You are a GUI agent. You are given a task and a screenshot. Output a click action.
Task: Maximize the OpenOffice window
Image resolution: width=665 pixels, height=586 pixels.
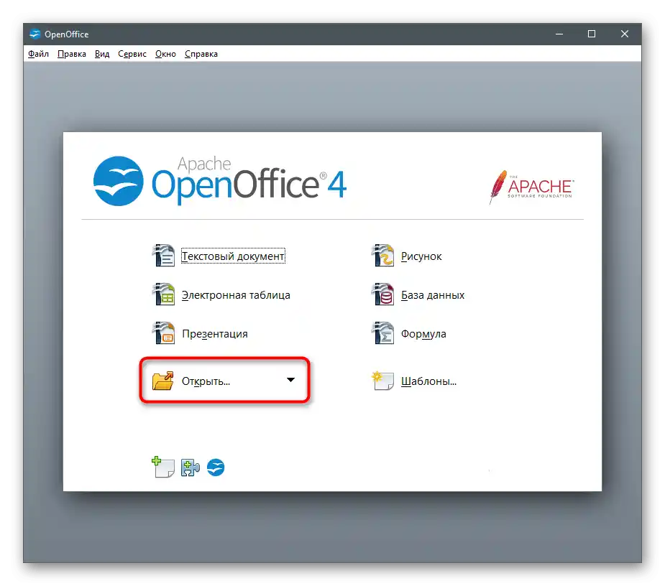(x=591, y=34)
